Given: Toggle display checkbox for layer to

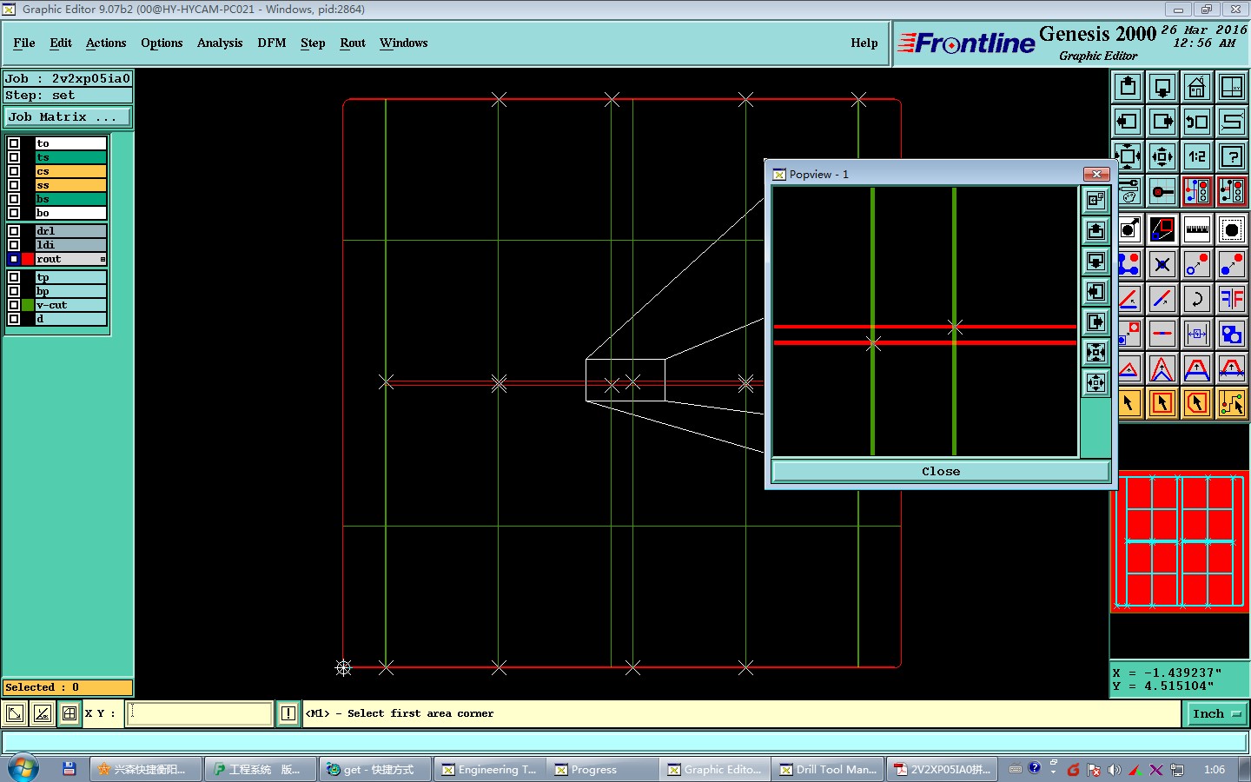Looking at the screenshot, I should pos(14,143).
